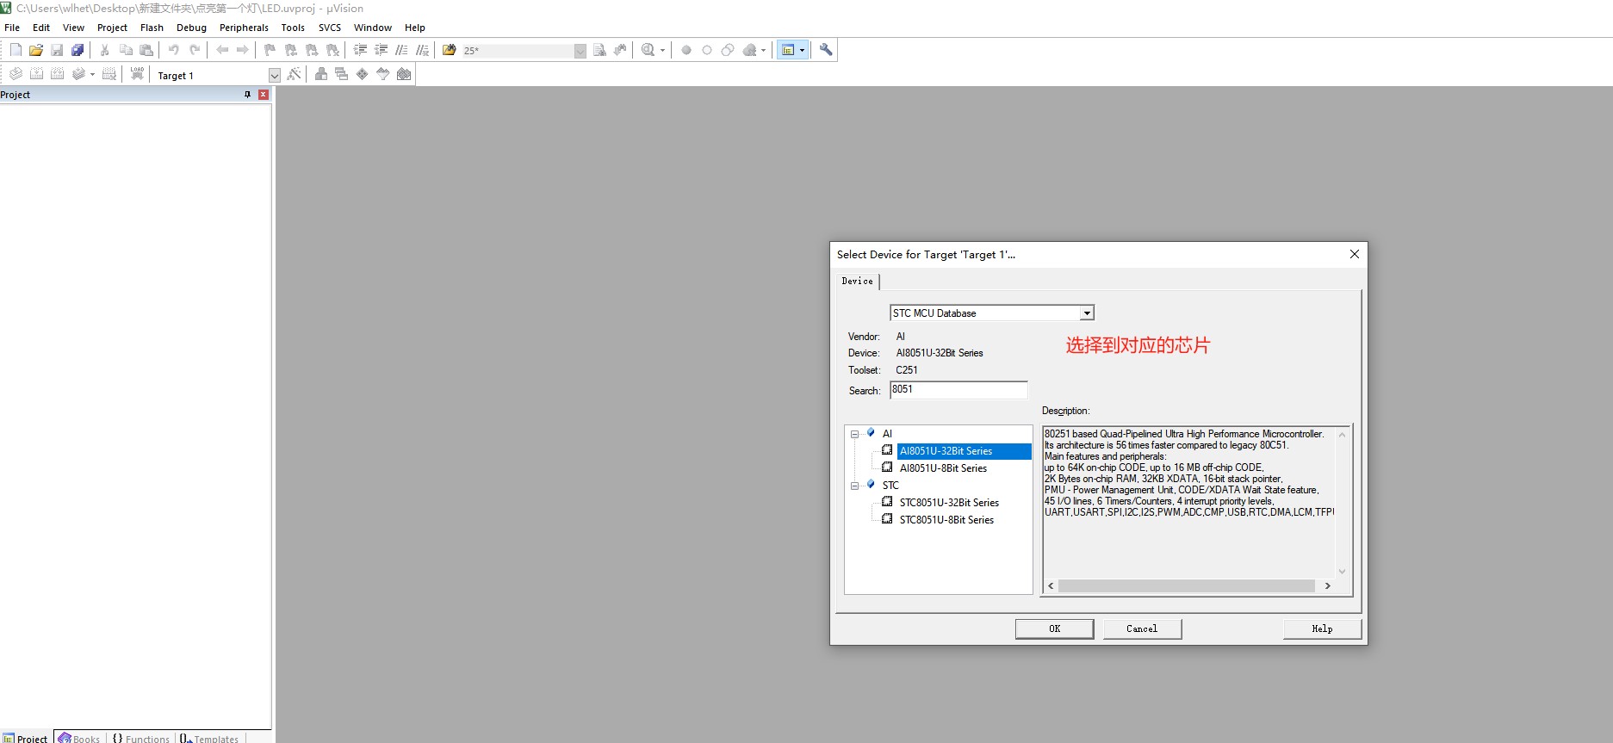Open Configuration wrench icon
The image size is (1613, 743).
pyautogui.click(x=826, y=50)
